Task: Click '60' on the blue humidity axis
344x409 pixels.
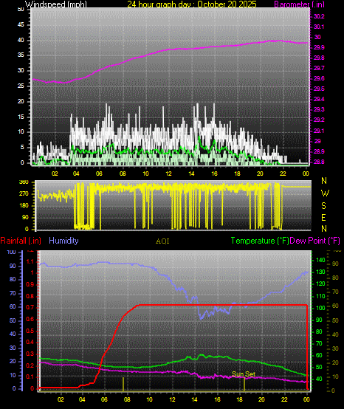Action: click(13, 307)
